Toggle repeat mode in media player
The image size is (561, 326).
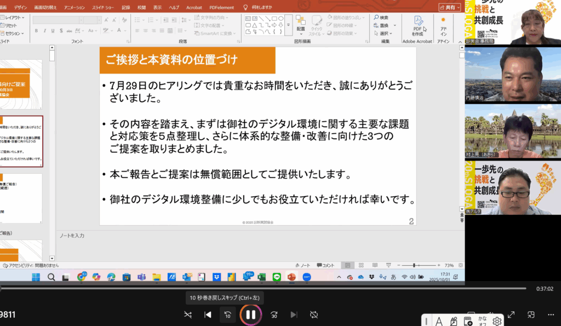click(314, 314)
